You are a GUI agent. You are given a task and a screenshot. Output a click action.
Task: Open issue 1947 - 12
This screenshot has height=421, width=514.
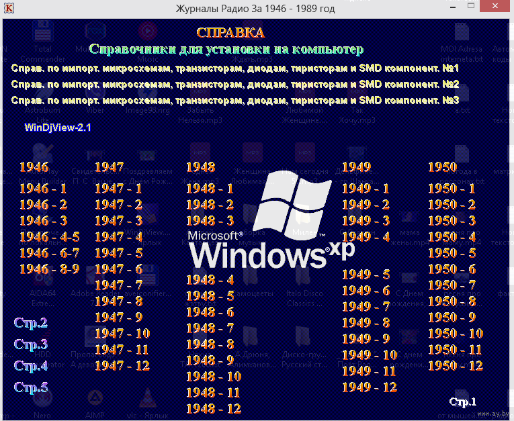[122, 366]
